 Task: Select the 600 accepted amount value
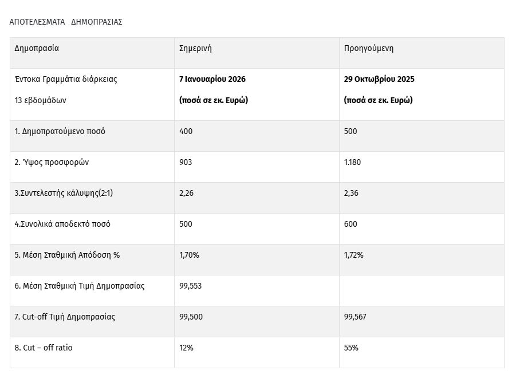[x=350, y=224]
